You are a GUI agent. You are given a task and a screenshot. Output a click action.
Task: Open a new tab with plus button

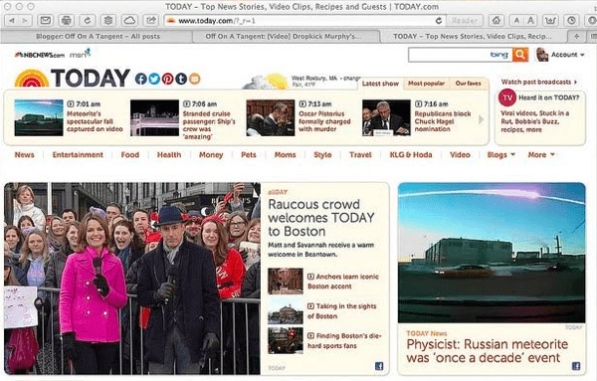577,37
